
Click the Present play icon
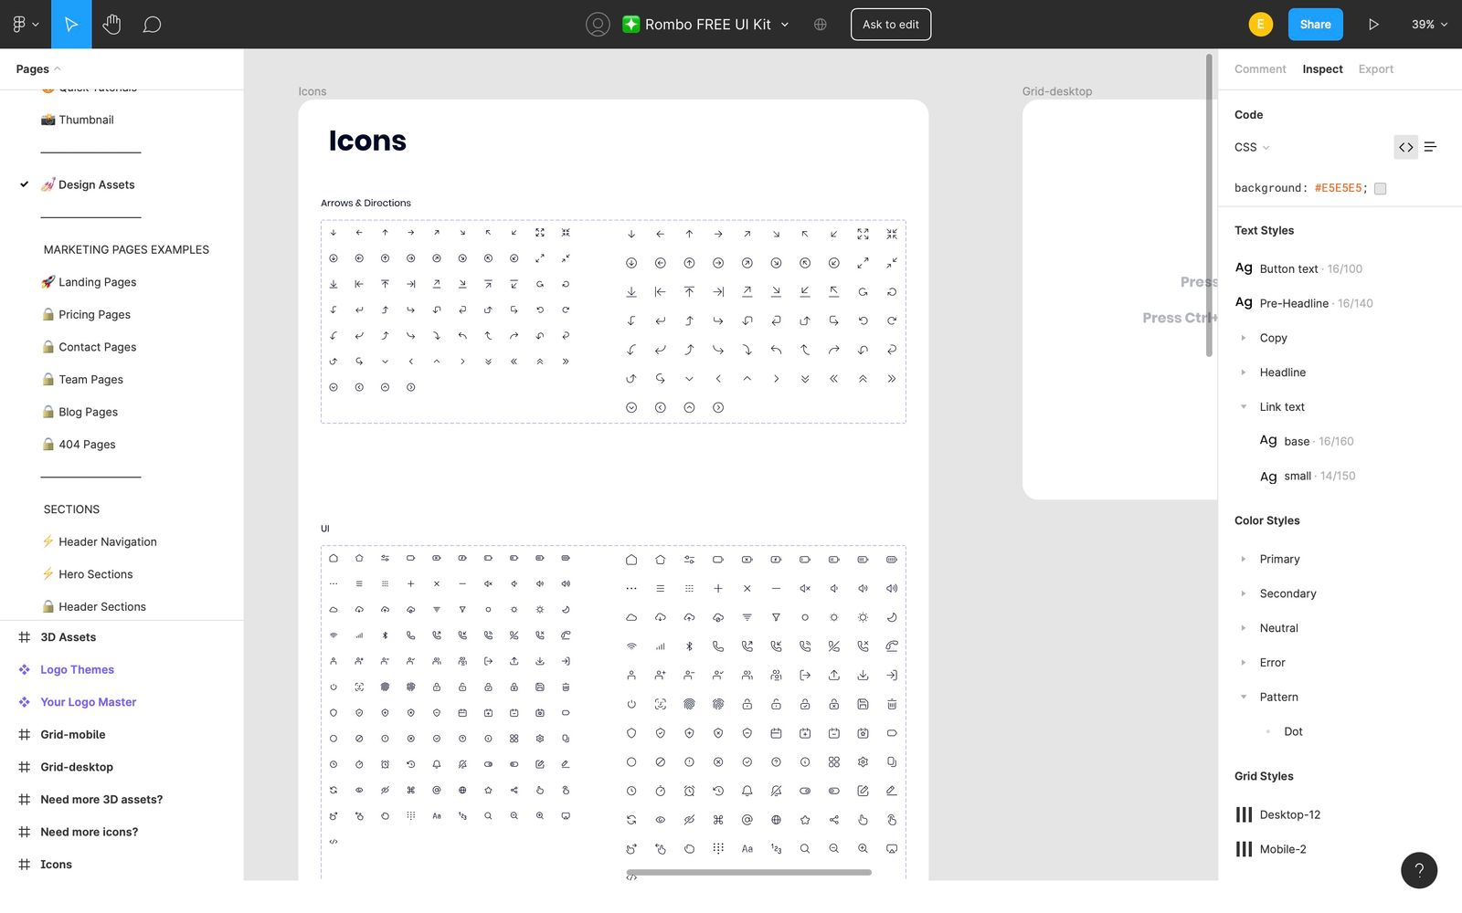1372,25
